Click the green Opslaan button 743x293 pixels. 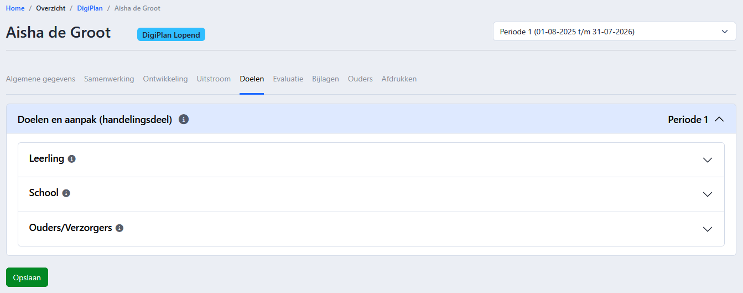[27, 277]
